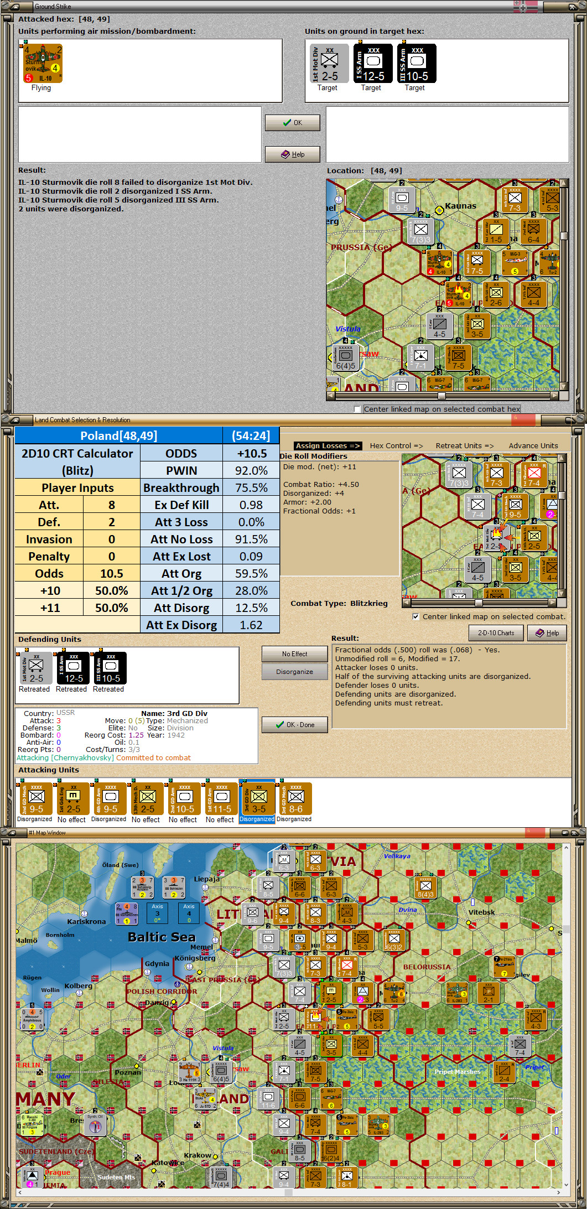The image size is (587, 1209).
Task: Click the Def. player input value 2
Action: point(112,522)
